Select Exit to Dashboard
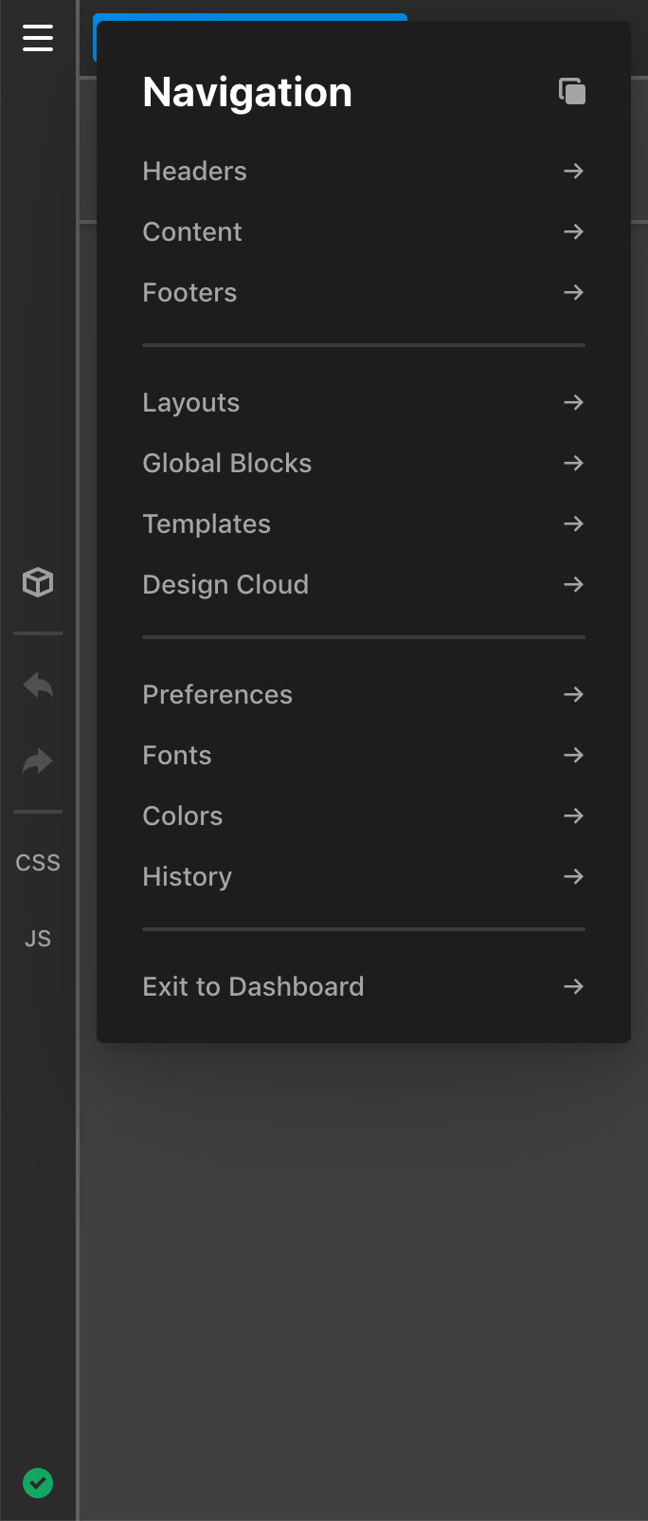This screenshot has width=648, height=1521. pyautogui.click(x=253, y=986)
